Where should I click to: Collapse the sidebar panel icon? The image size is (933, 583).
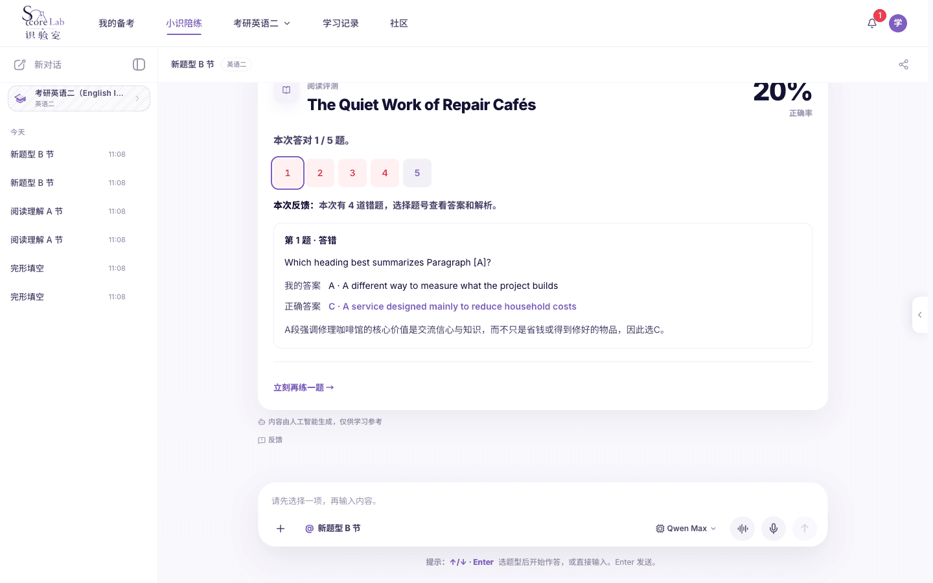coord(139,64)
